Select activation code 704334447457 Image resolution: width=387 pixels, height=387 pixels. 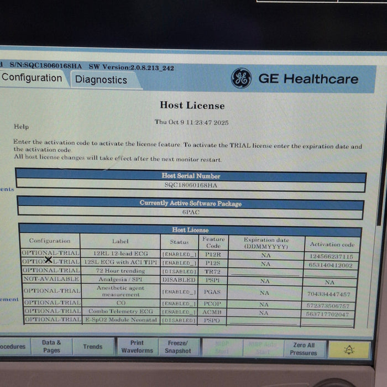click(329, 294)
